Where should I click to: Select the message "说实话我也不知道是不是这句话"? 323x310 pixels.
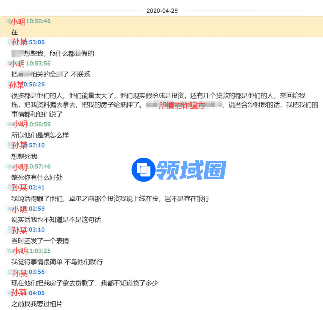pyautogui.click(x=56, y=220)
